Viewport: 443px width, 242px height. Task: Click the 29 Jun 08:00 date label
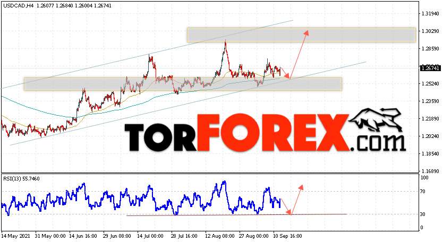click(117, 236)
